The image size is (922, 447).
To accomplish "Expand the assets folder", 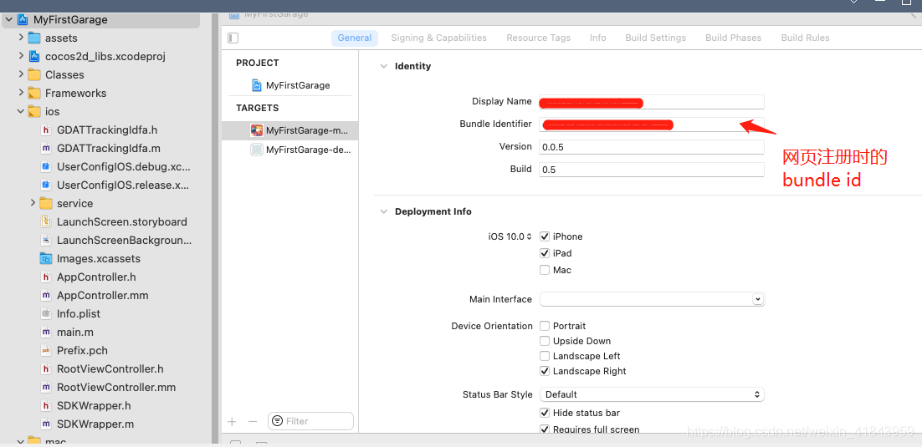I will pyautogui.click(x=21, y=38).
